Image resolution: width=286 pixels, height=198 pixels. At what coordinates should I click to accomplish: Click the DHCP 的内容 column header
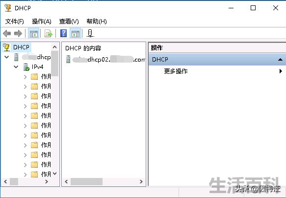[83, 48]
